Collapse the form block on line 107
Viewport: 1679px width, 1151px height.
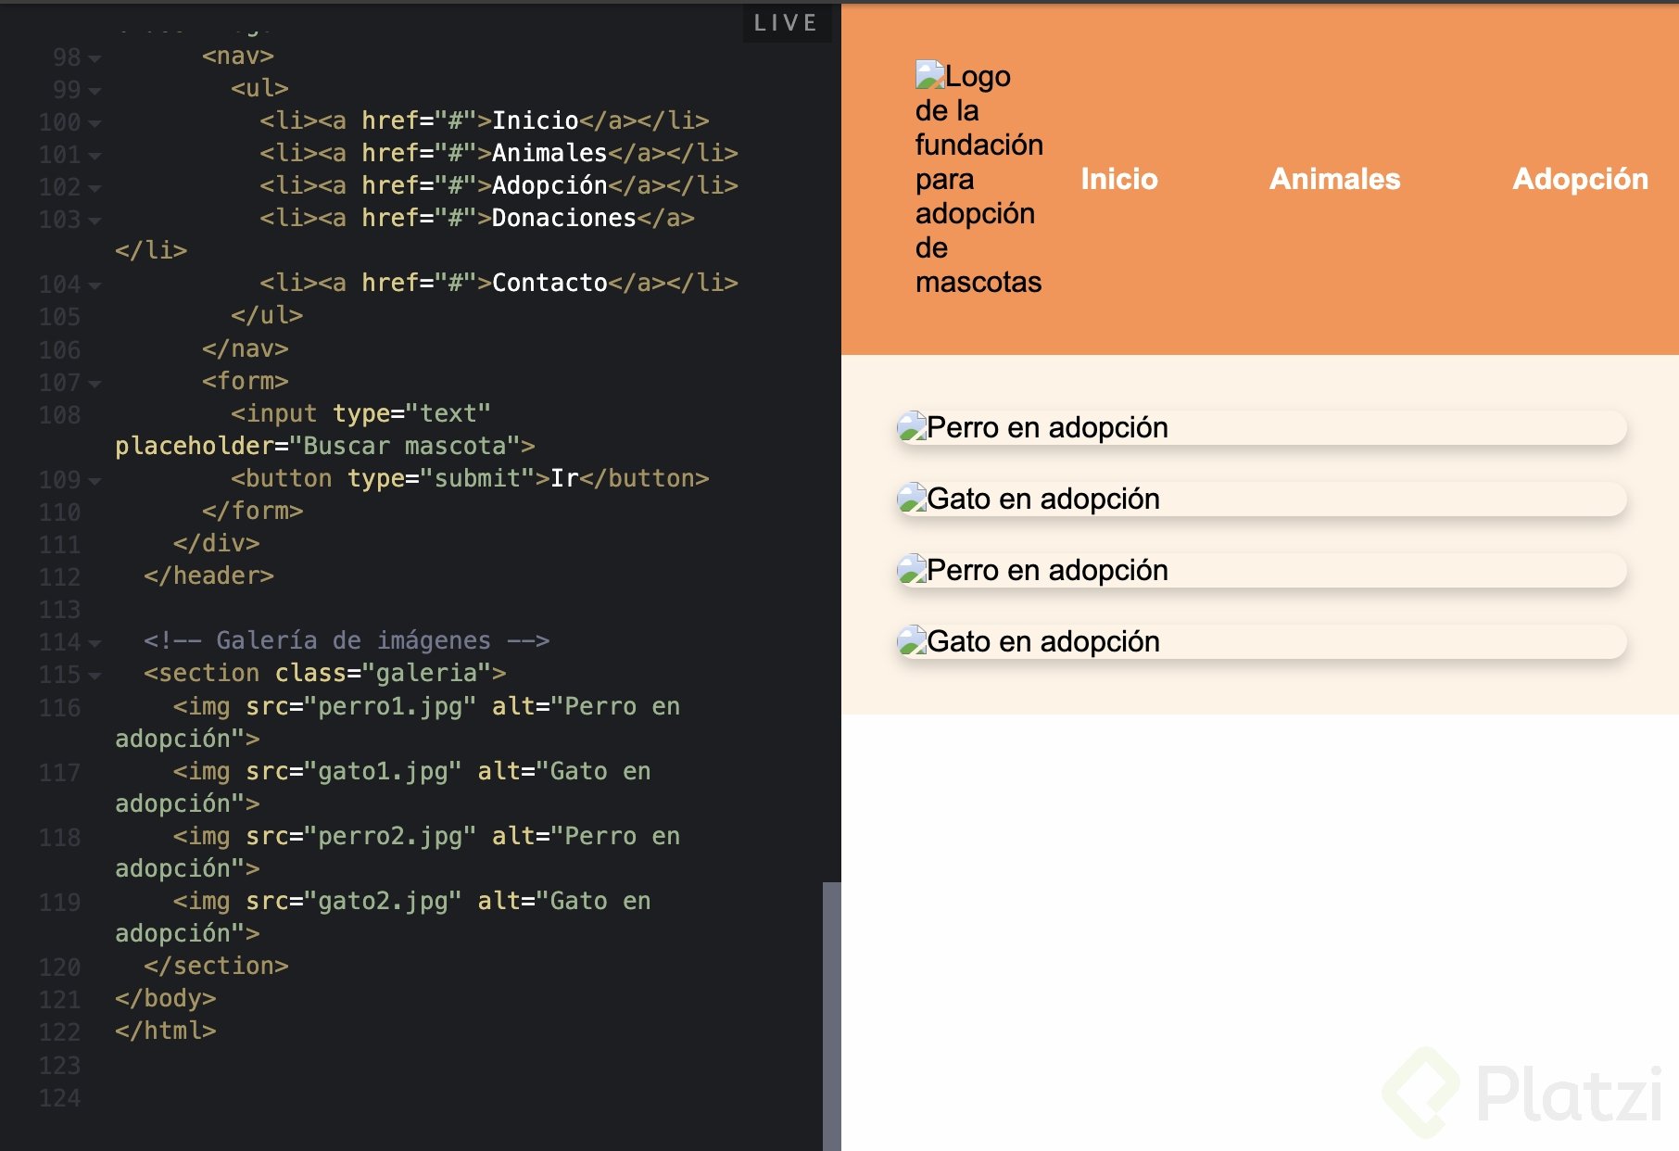(95, 384)
